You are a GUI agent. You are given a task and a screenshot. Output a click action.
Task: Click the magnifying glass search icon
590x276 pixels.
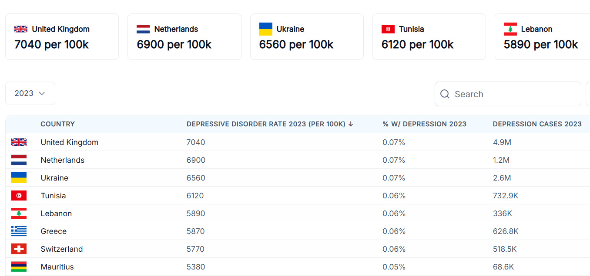click(445, 94)
